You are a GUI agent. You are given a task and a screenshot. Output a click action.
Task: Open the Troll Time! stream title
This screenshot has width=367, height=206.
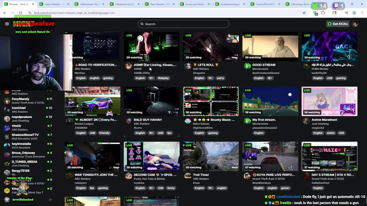pyautogui.click(x=201, y=175)
